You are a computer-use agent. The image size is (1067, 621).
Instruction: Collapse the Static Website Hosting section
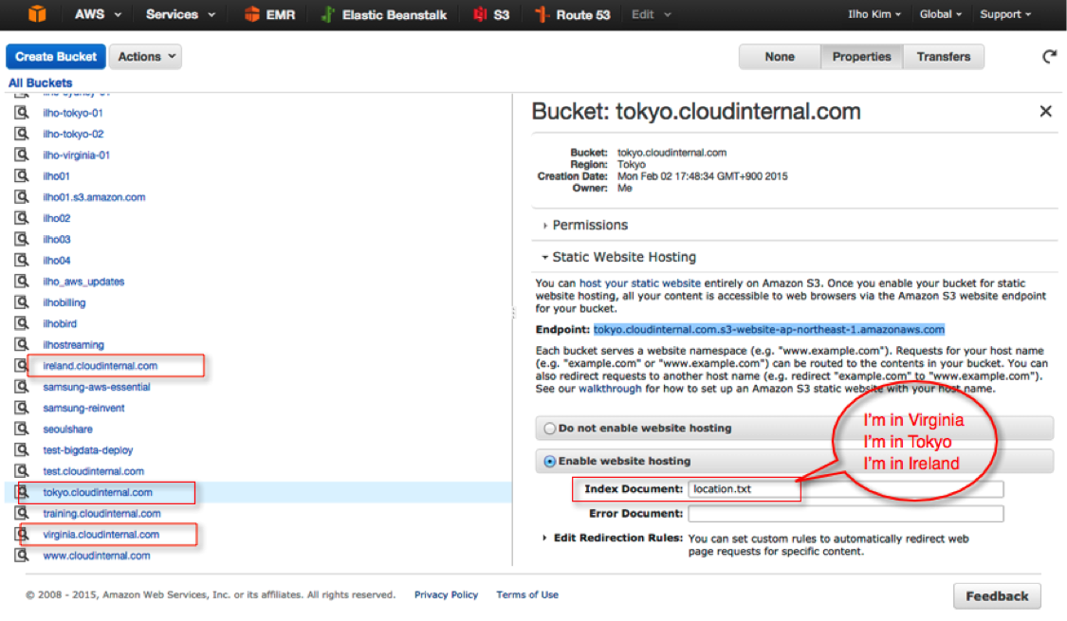pos(618,257)
